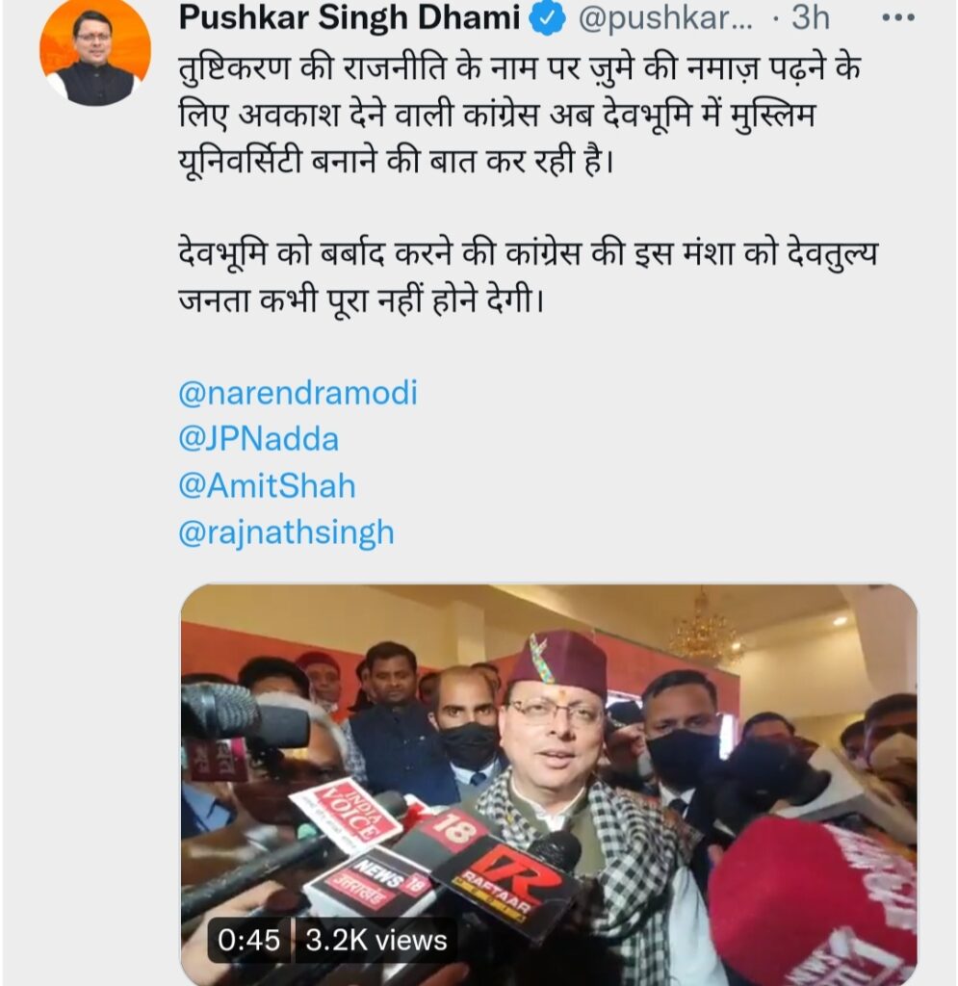Select the first Hindi paragraph of the tweet

519,115
